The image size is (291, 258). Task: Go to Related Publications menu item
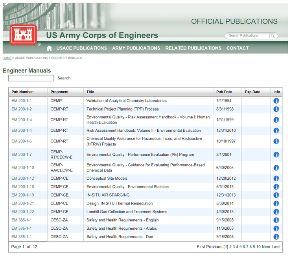pos(193,48)
